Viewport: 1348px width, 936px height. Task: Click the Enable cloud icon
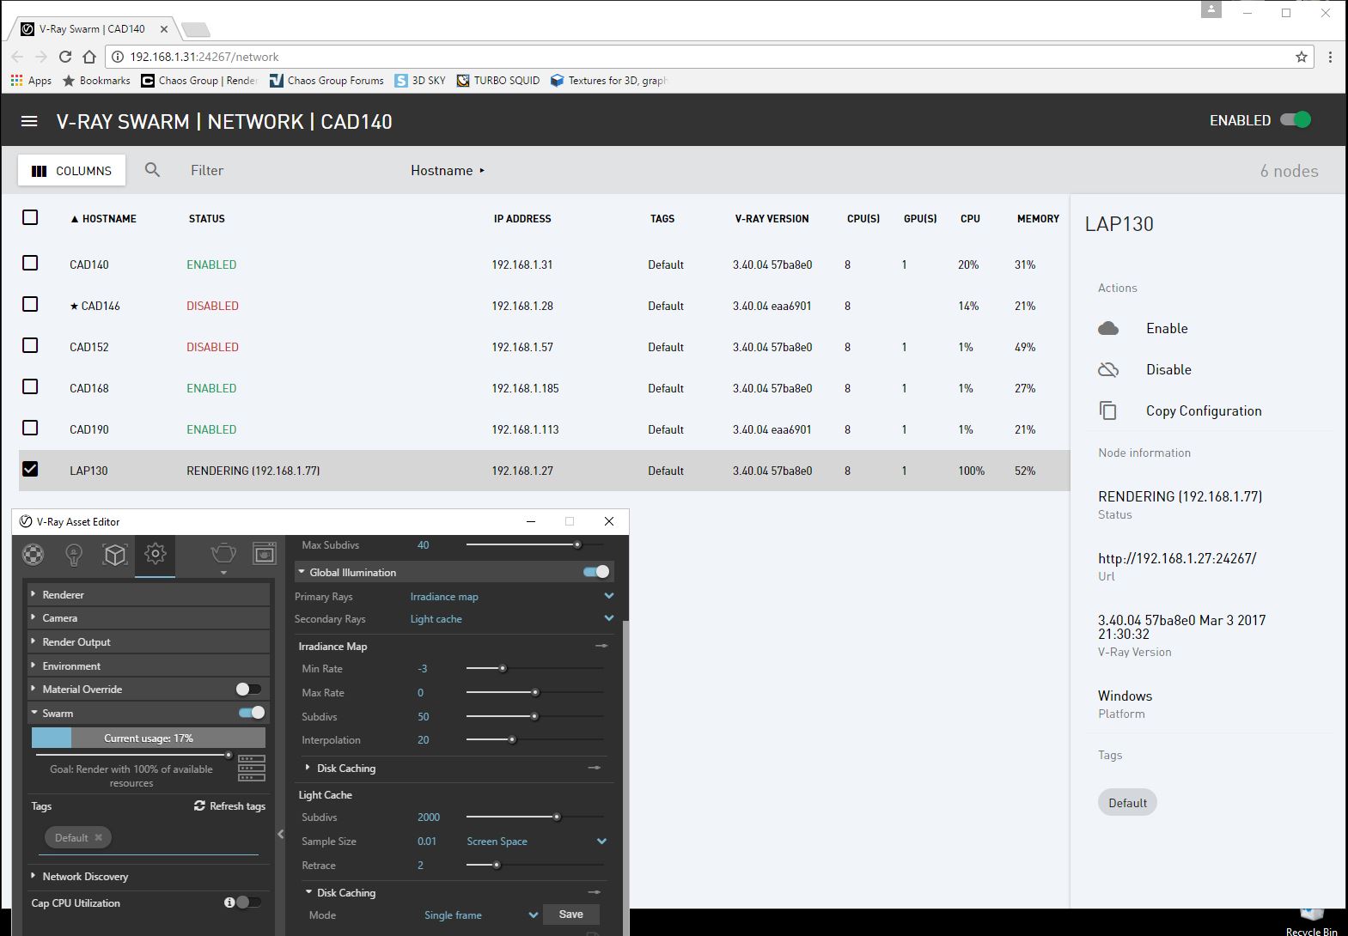click(1108, 328)
